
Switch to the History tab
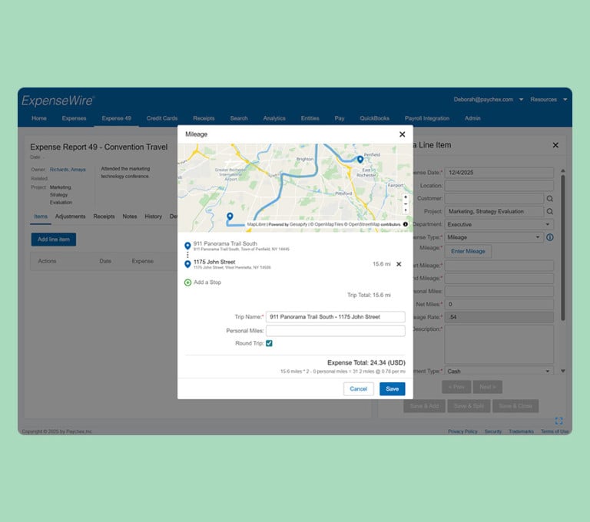pyautogui.click(x=153, y=216)
